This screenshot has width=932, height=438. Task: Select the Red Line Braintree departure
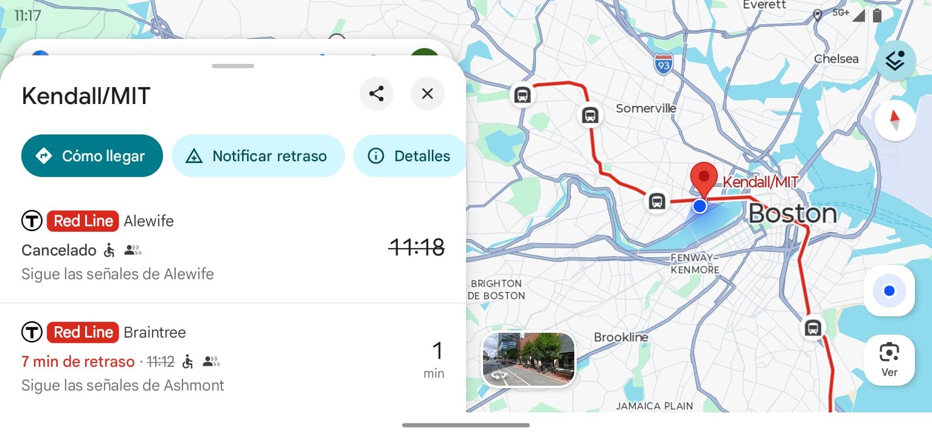pyautogui.click(x=232, y=358)
